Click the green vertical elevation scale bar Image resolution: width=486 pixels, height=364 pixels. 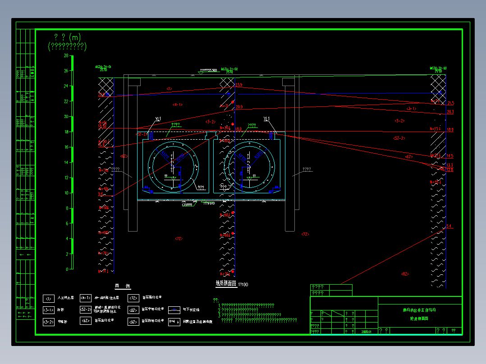(x=72, y=162)
